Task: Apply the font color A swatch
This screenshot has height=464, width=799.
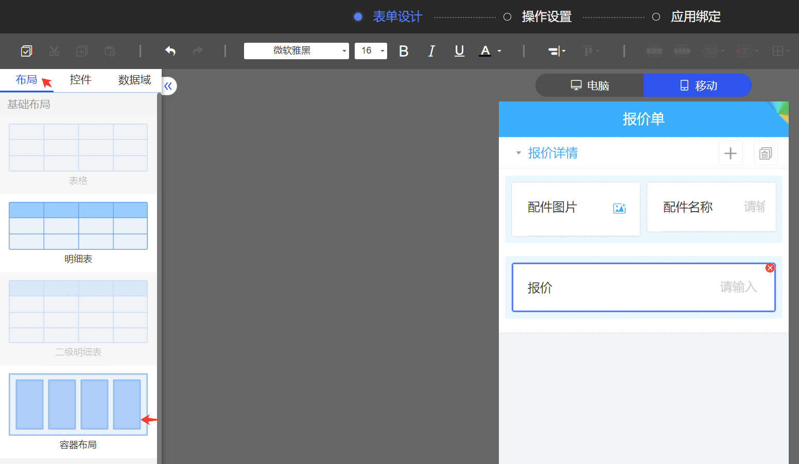Action: [485, 50]
